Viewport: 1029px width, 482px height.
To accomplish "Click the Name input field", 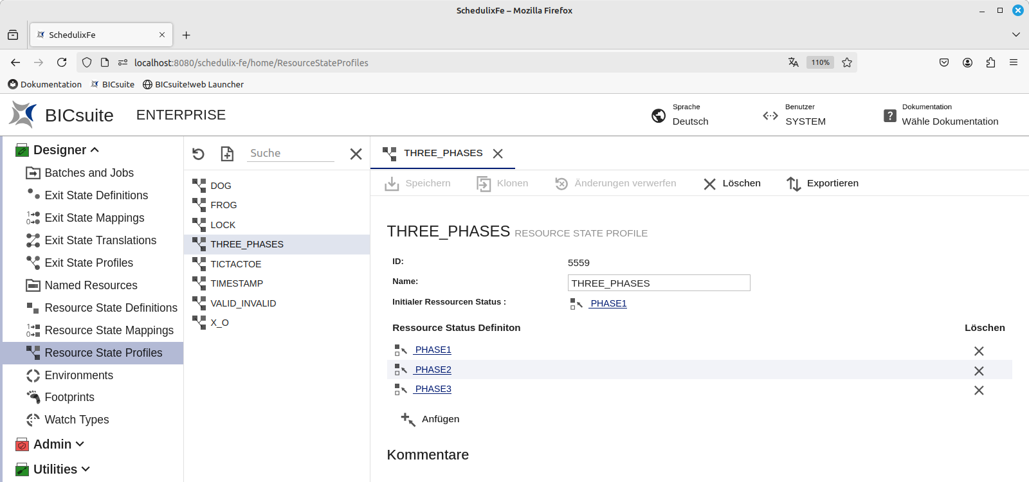I will click(x=659, y=283).
